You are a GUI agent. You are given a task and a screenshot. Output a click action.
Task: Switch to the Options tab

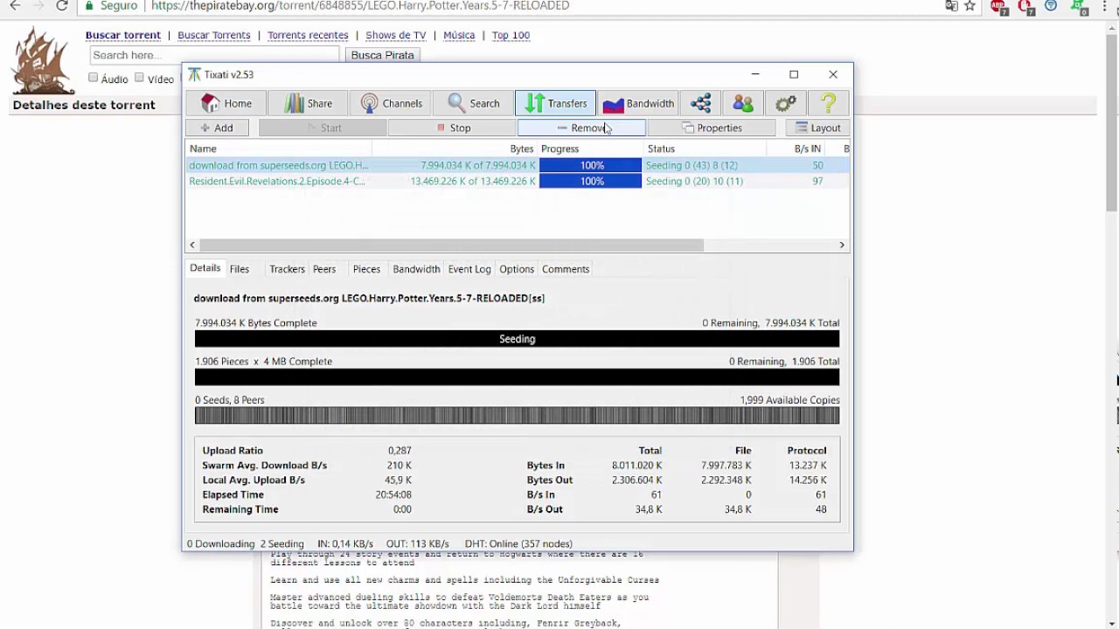517,269
